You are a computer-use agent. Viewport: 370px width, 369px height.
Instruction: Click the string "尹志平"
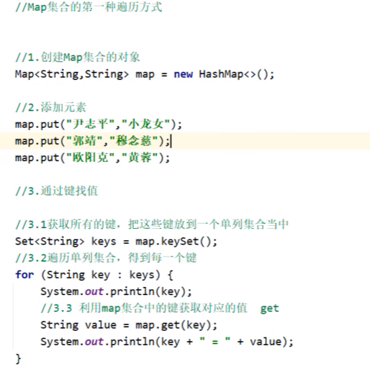pyautogui.click(x=91, y=124)
